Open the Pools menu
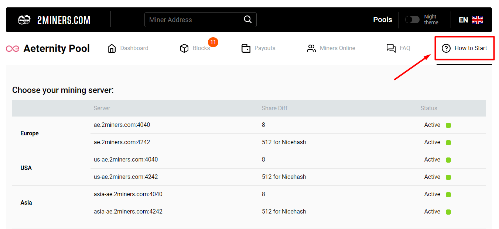The height and width of the screenshot is (229, 499). click(x=382, y=20)
